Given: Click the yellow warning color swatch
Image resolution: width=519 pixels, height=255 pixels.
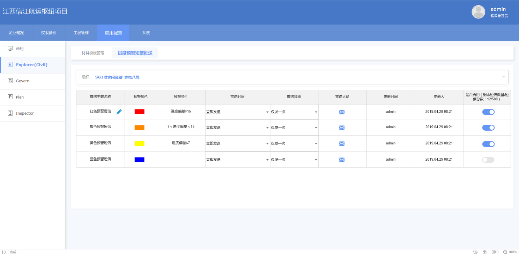Looking at the screenshot, I should [140, 144].
